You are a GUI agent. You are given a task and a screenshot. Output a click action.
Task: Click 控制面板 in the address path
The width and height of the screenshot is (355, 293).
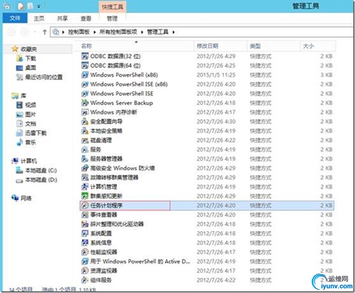[79, 32]
